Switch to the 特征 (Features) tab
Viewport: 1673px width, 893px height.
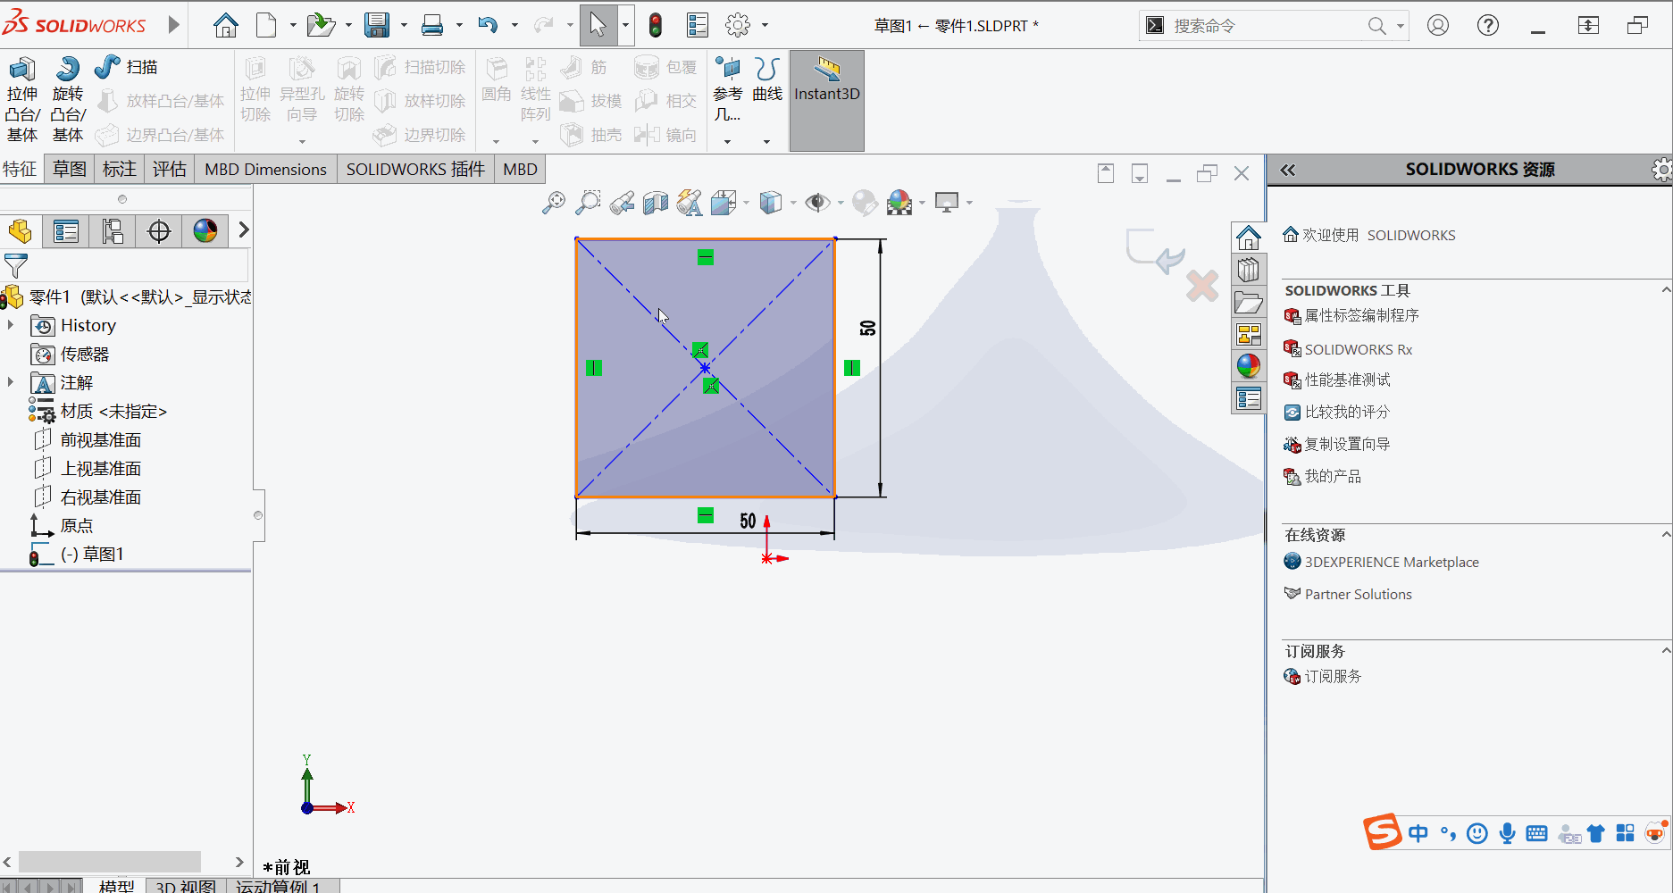[x=20, y=169]
